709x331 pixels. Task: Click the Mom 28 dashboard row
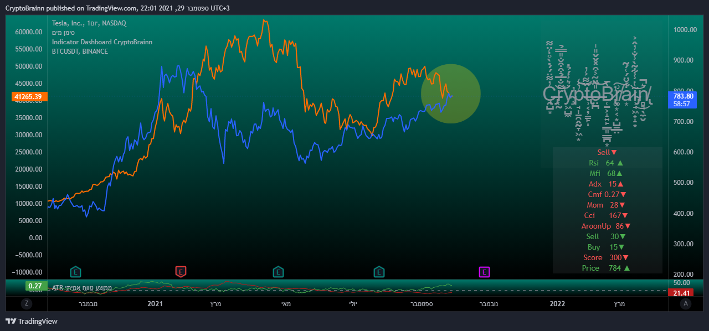[607, 205]
